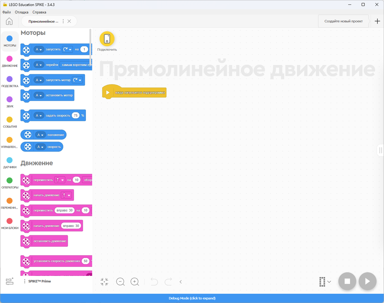Collapse the palette with the chevron arrow
Image resolution: width=384 pixels, height=303 pixels.
(180, 282)
